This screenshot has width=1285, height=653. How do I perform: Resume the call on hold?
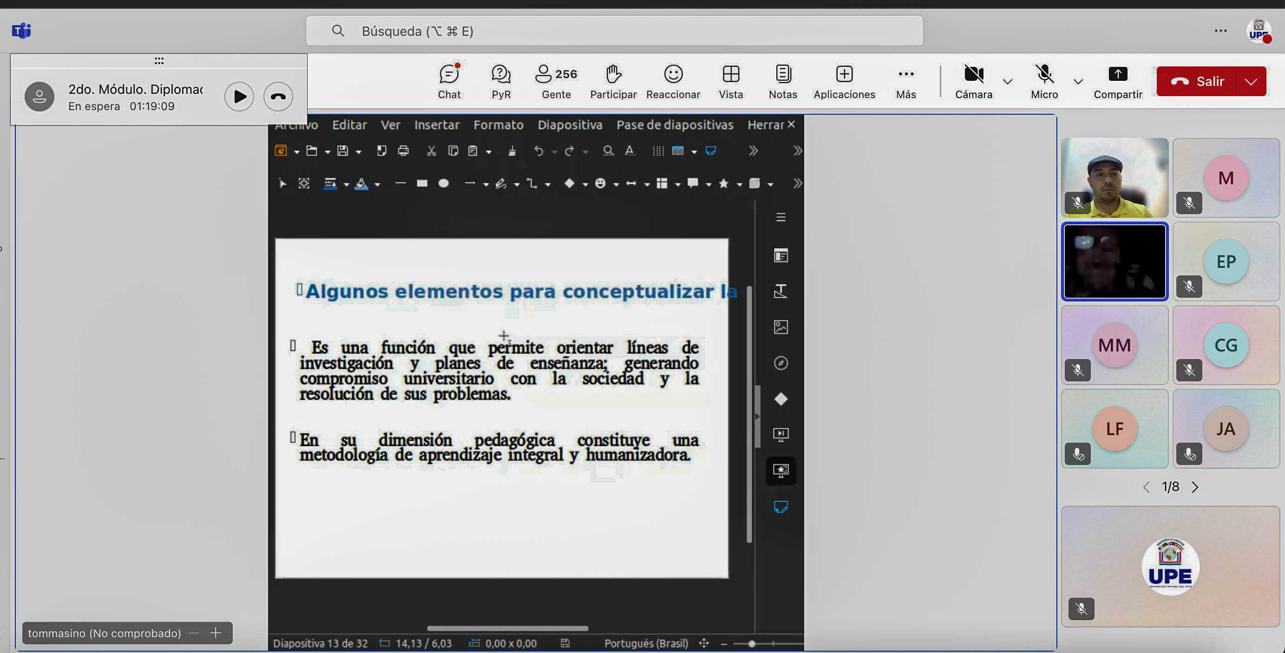[239, 96]
